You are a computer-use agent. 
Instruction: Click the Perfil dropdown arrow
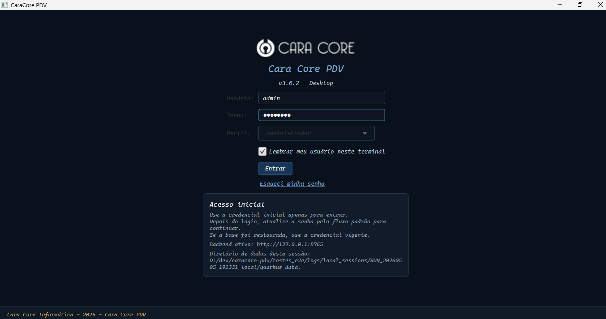tap(365, 133)
